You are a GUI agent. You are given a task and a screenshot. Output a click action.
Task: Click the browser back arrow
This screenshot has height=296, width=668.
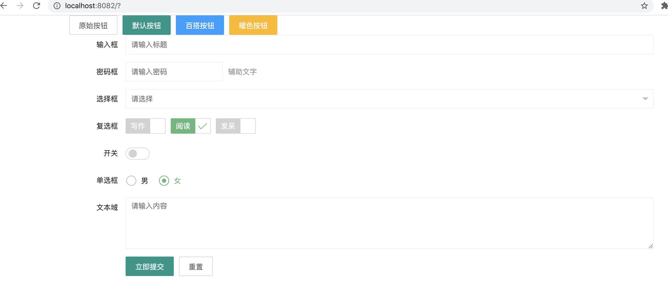click(x=4, y=6)
